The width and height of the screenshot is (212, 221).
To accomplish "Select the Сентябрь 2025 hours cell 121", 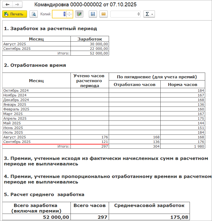I will point(90,142).
